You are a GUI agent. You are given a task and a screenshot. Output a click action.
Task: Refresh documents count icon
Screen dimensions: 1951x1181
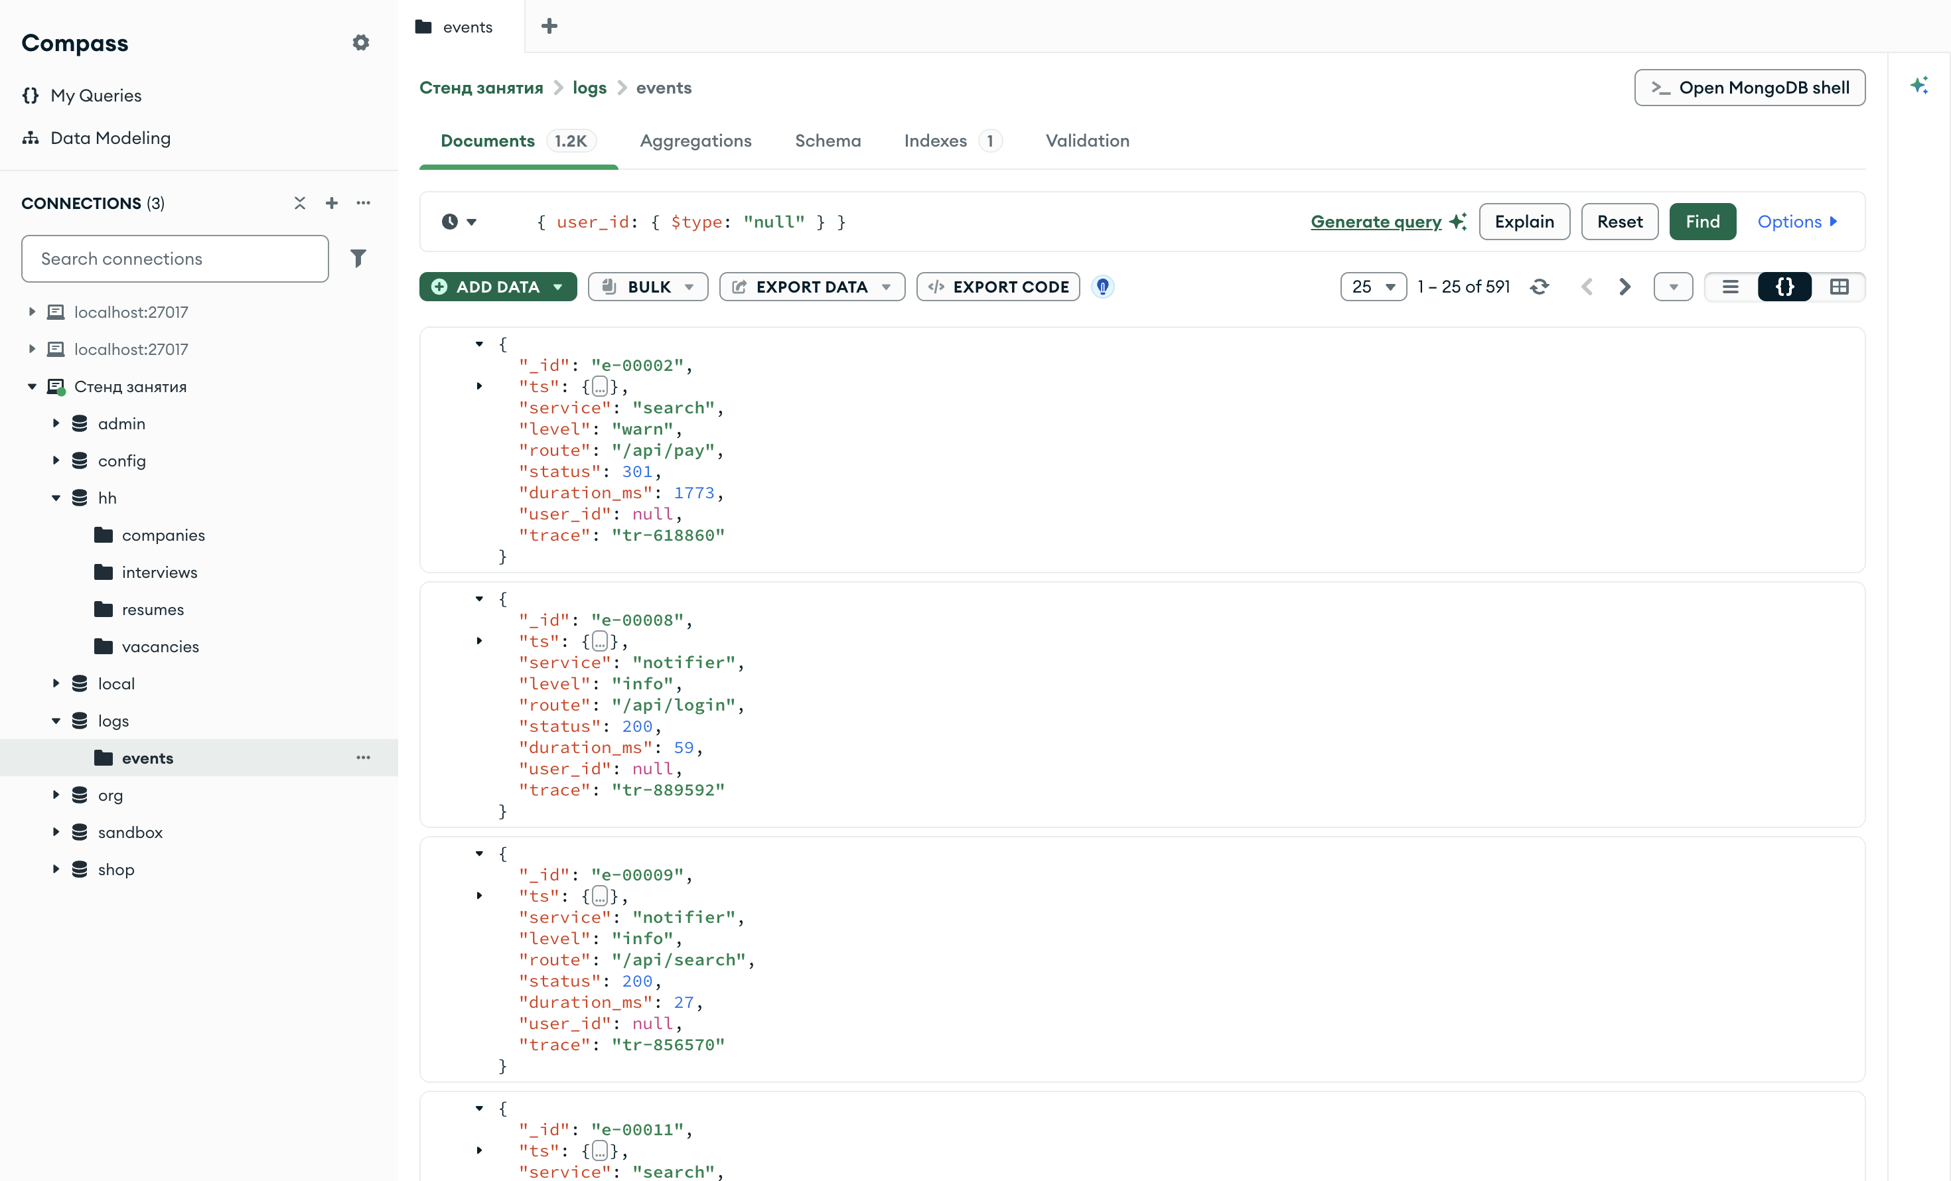(x=1540, y=287)
